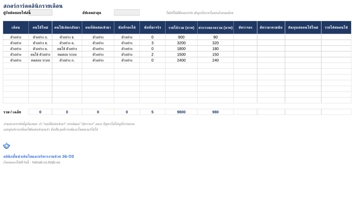Click the revenue cell showing 3200
Viewport: 354px width, 217px height.
point(181,43)
